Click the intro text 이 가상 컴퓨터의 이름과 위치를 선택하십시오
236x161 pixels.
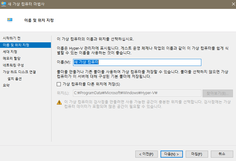(x=95, y=39)
